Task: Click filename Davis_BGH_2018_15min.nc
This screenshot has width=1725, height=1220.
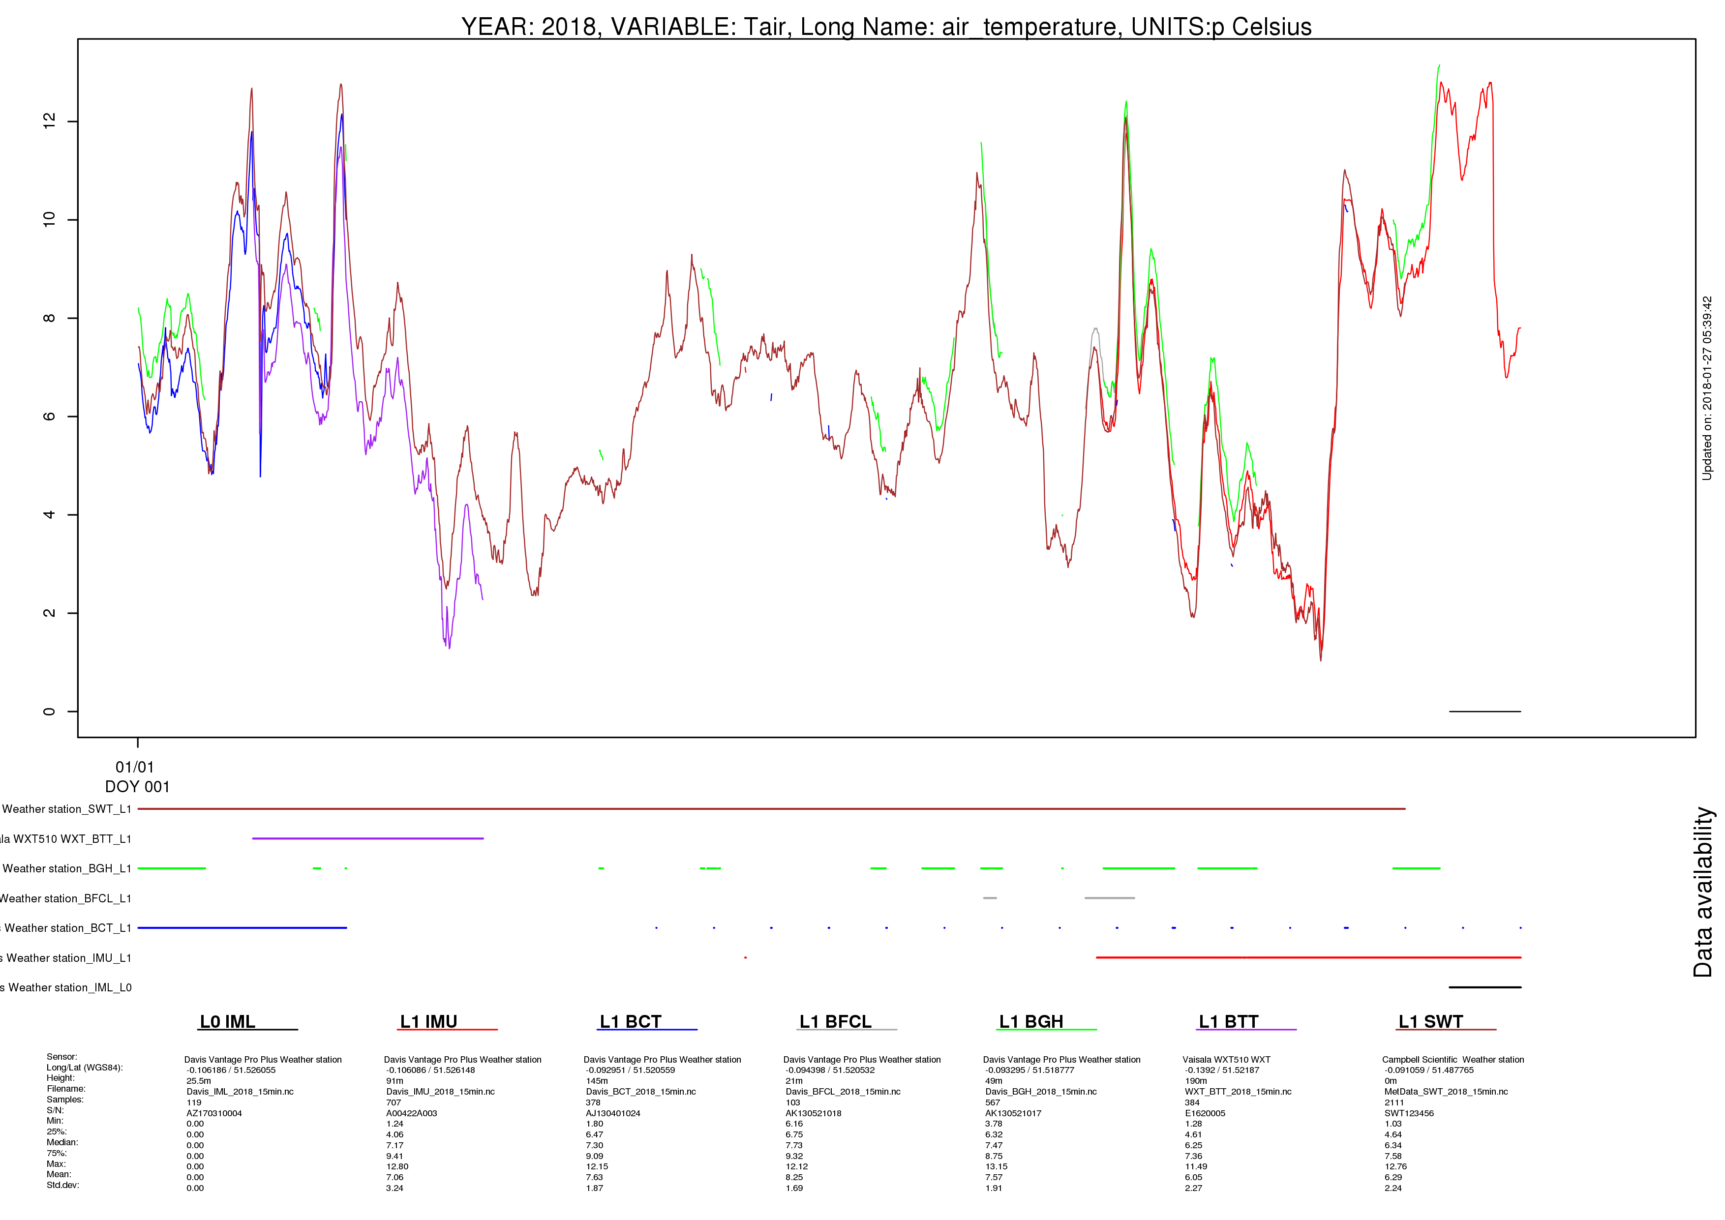Action: pyautogui.click(x=1041, y=1092)
